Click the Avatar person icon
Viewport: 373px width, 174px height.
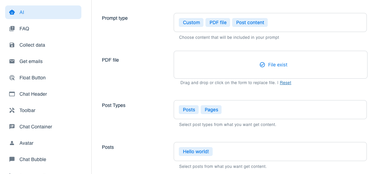pos(12,143)
